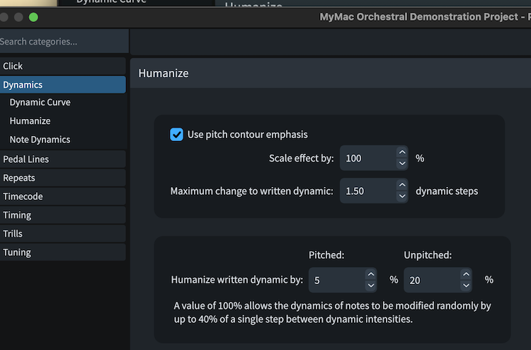Go to Humanize subsection in sidebar
Image resolution: width=531 pixels, height=350 pixels.
[x=30, y=121]
